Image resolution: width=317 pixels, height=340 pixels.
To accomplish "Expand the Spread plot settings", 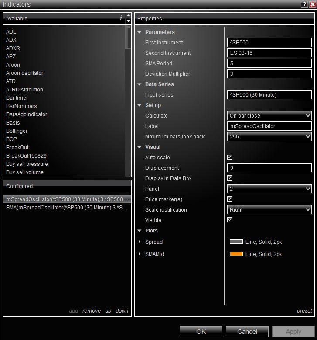I will coord(140,242).
